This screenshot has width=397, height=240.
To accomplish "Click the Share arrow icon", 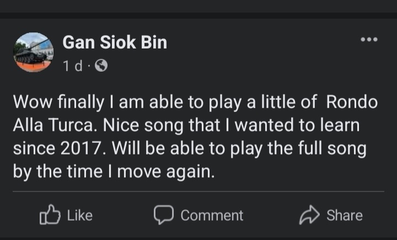I will [309, 215].
